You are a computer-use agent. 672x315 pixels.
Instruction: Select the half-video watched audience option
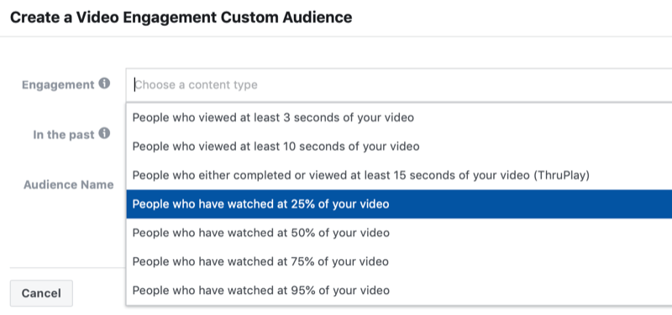point(399,233)
